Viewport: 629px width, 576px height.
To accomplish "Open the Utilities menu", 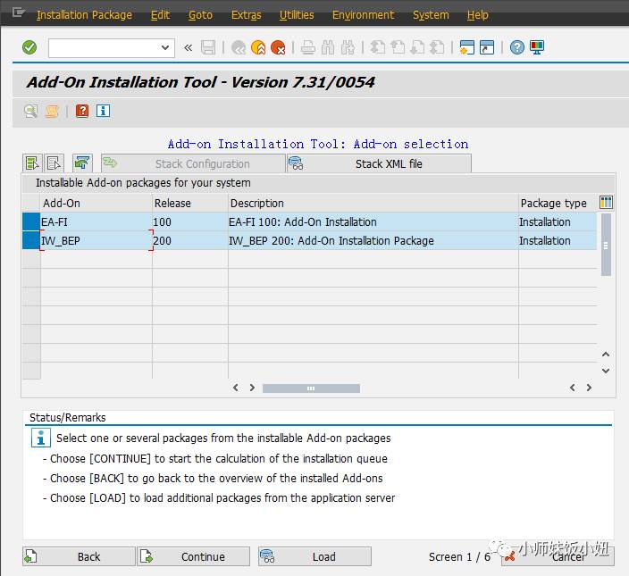I will pyautogui.click(x=297, y=15).
